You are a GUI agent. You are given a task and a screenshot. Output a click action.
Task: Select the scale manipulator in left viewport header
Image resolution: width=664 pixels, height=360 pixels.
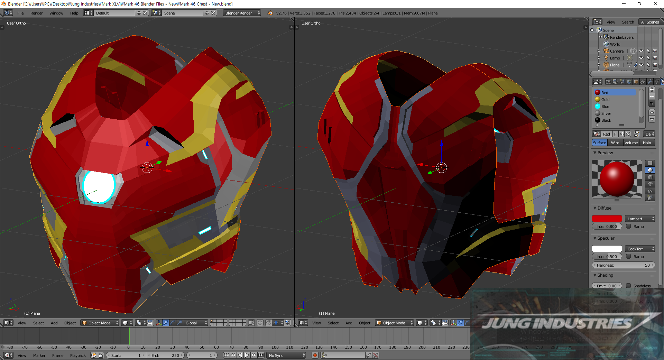pyautogui.click(x=179, y=323)
